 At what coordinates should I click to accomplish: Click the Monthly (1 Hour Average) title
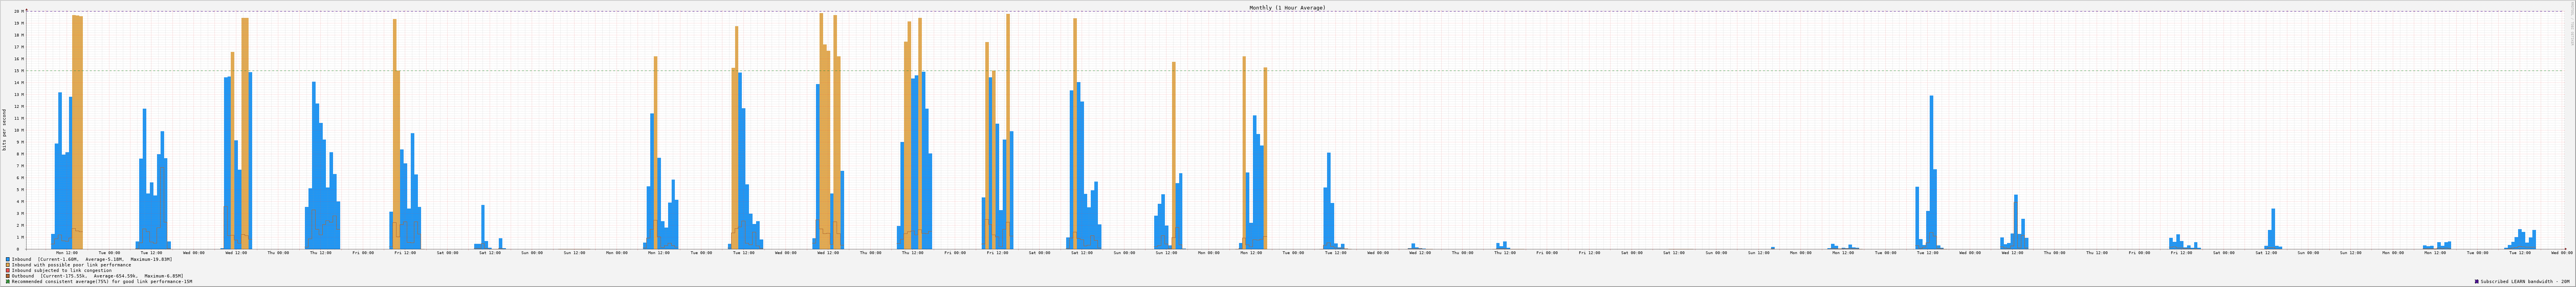click(1287, 8)
